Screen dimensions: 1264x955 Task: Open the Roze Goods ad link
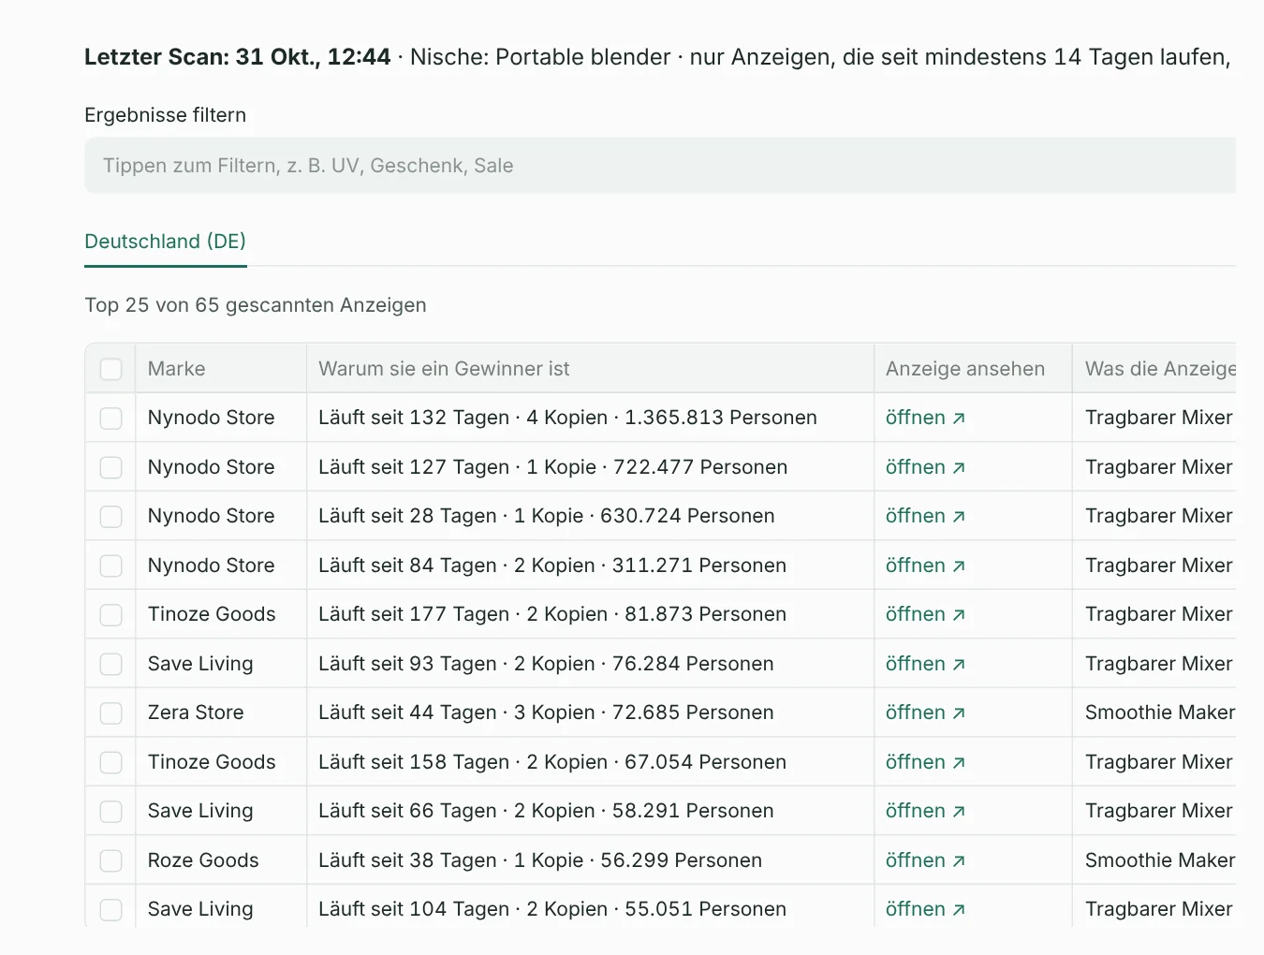point(925,860)
